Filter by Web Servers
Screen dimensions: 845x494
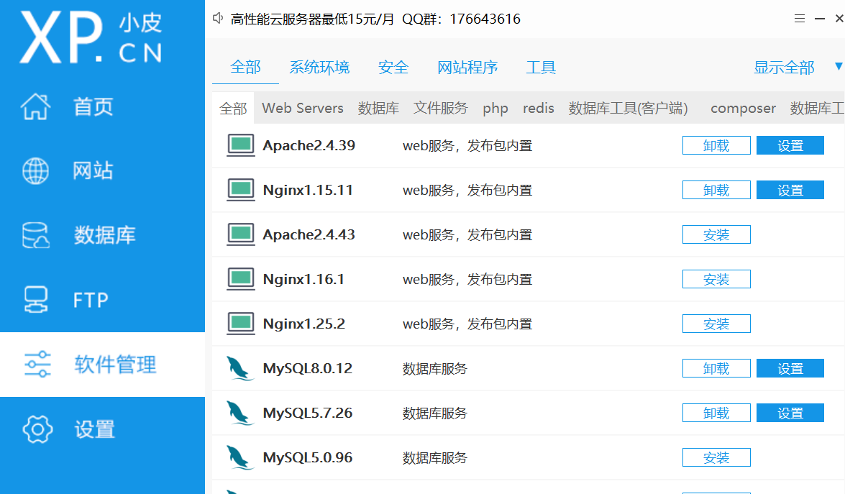point(302,109)
